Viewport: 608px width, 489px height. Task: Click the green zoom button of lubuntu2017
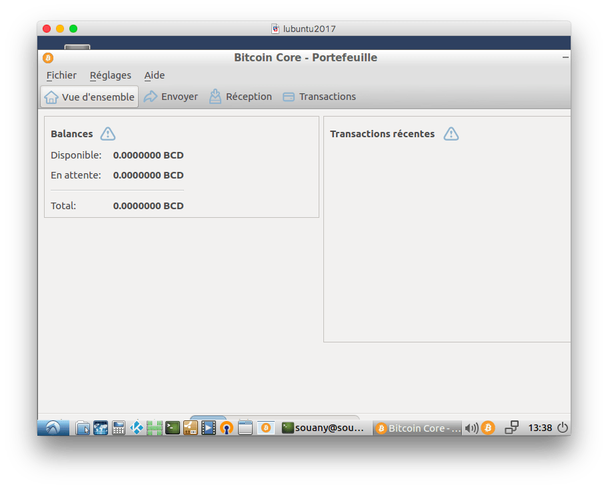pyautogui.click(x=73, y=29)
